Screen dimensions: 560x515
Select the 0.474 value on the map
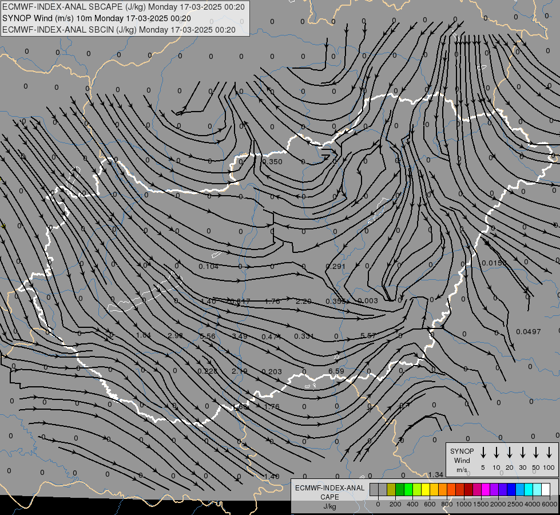click(x=272, y=336)
